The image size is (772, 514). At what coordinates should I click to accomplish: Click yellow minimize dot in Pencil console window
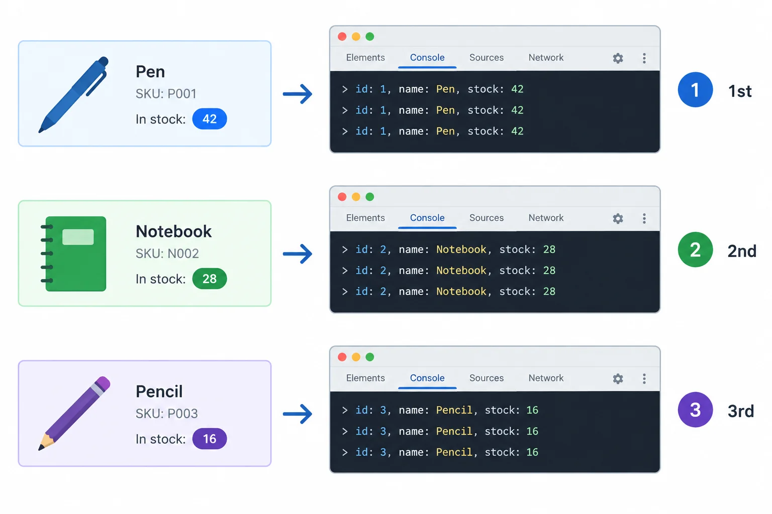pyautogui.click(x=356, y=357)
